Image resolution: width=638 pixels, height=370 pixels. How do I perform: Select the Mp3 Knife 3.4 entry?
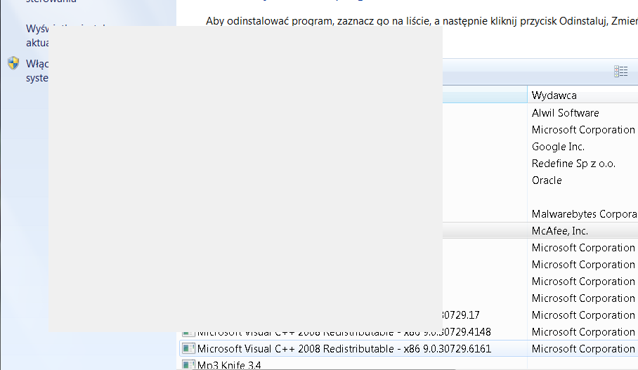tap(229, 365)
